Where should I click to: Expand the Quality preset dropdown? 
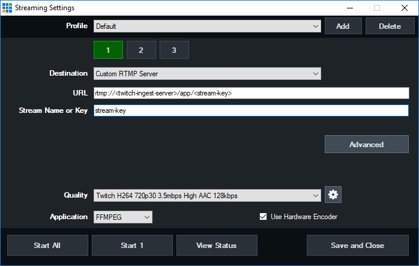click(x=207, y=195)
